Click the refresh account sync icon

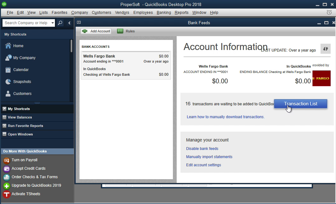click(326, 49)
